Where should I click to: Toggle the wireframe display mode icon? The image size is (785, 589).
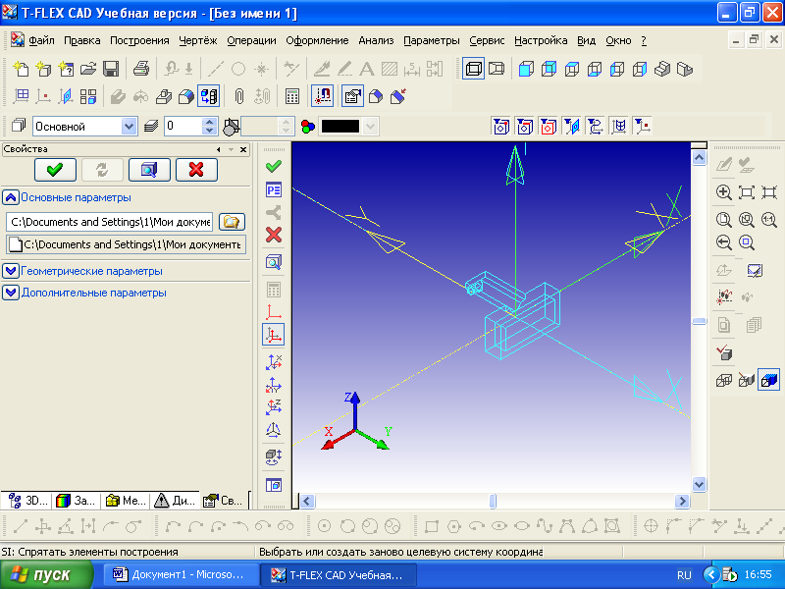pyautogui.click(x=723, y=380)
